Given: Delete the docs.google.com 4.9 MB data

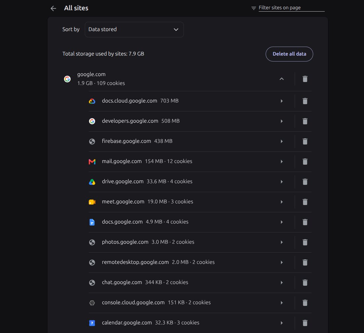Looking at the screenshot, I should point(305,222).
